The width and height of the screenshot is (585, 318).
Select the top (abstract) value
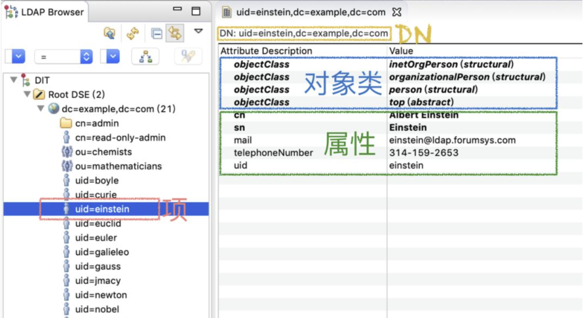pyautogui.click(x=421, y=102)
